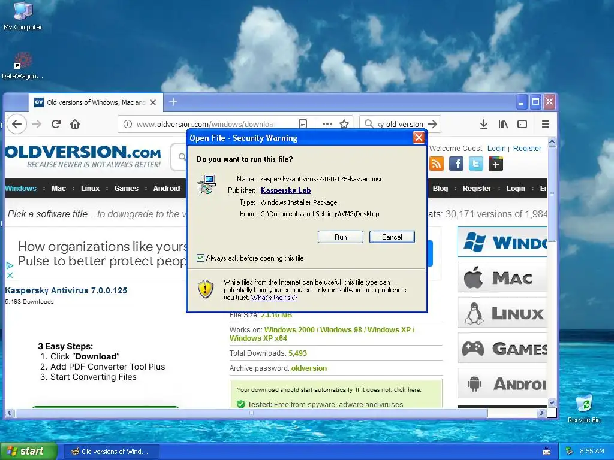Open the Games nav menu item
This screenshot has height=460, width=614.
tap(126, 189)
